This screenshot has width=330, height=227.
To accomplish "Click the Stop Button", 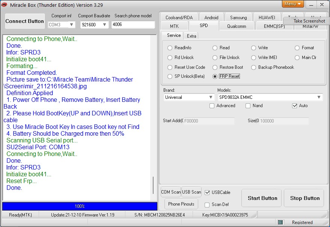I will [304, 198].
